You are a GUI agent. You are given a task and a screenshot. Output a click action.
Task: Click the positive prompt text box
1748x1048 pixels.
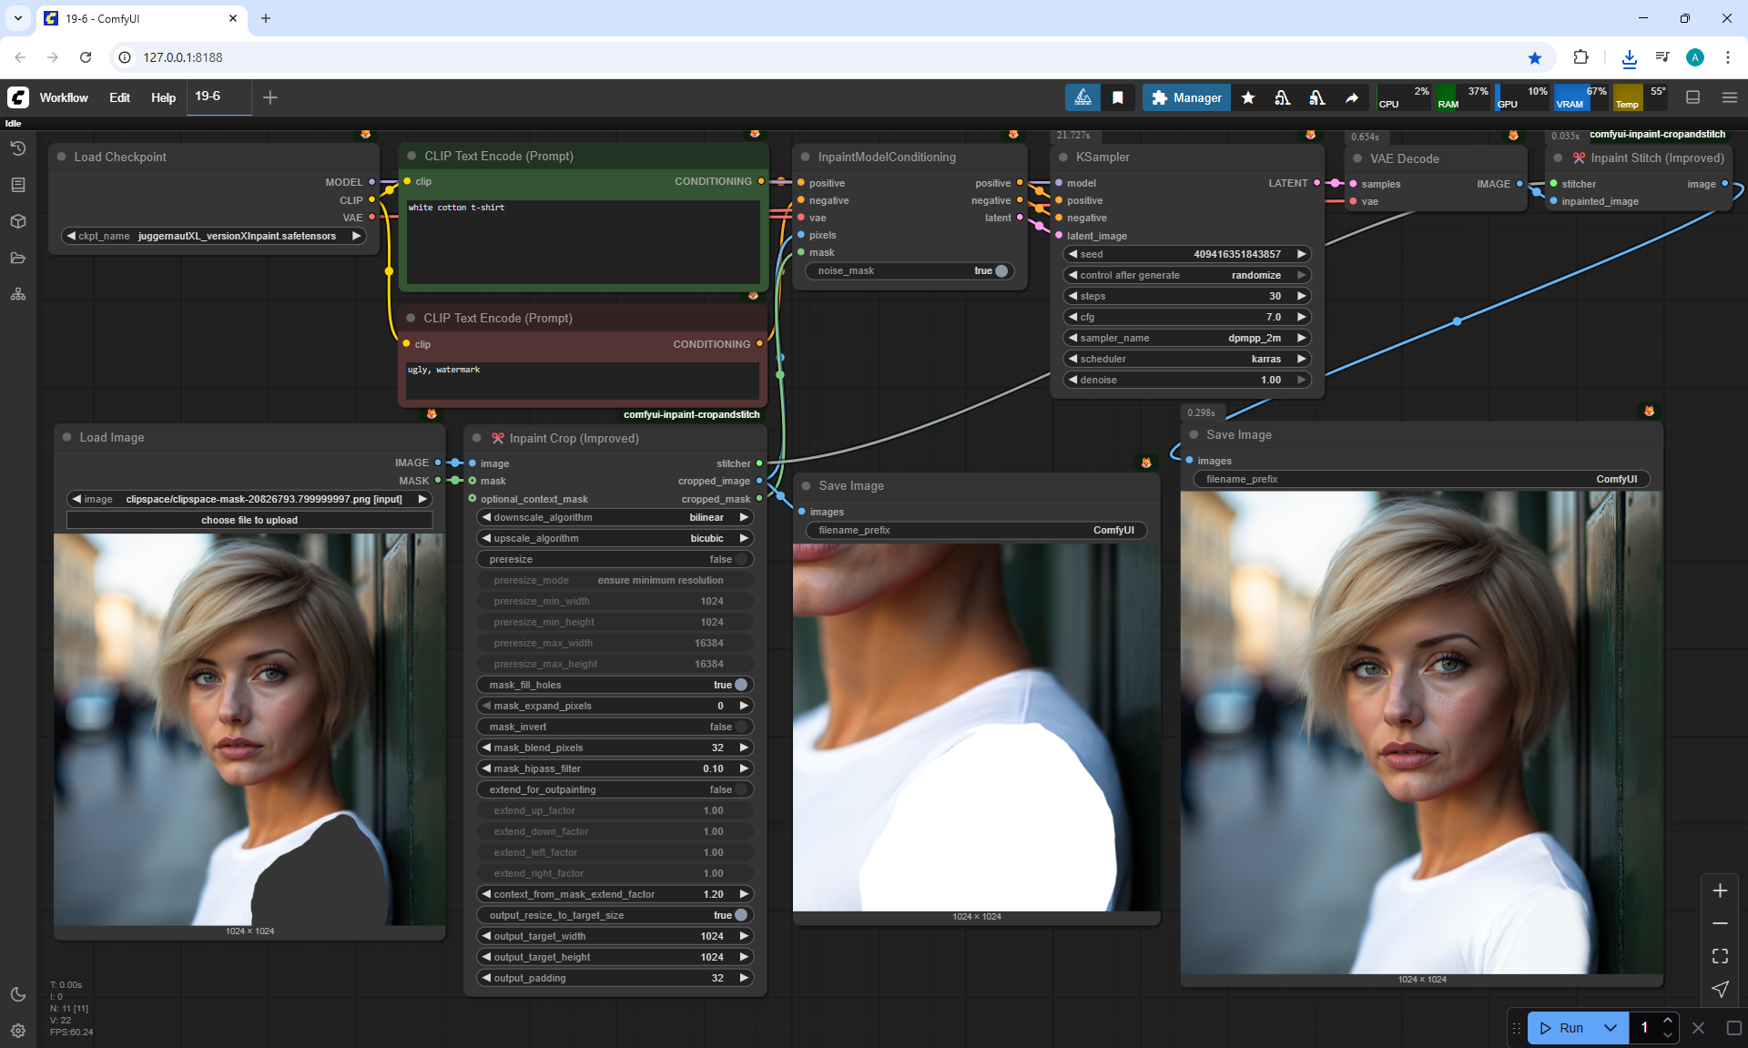(x=583, y=241)
